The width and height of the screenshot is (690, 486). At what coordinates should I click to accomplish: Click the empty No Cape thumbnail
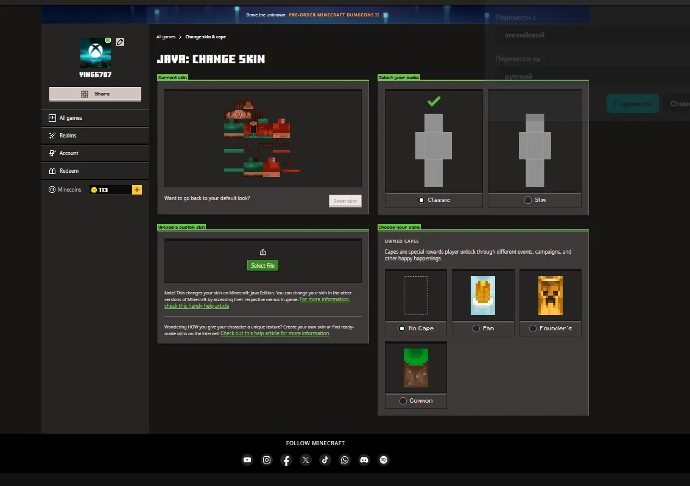(x=416, y=295)
